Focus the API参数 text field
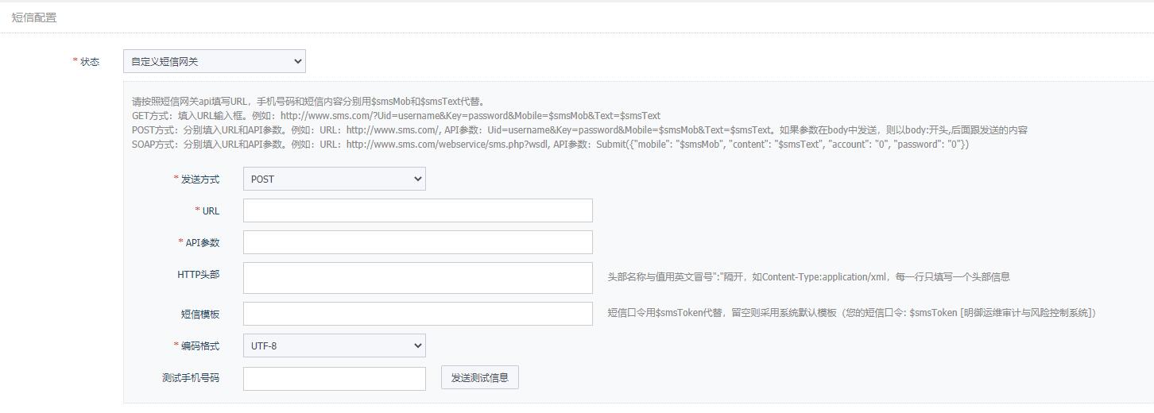This screenshot has height=413, width=1154. tap(417, 242)
